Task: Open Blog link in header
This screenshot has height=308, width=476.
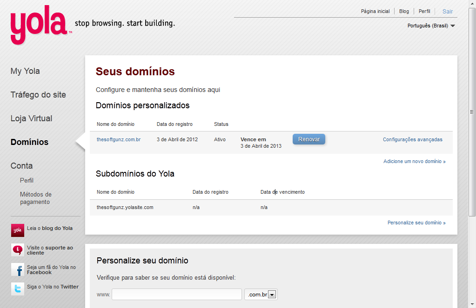Action: (404, 11)
